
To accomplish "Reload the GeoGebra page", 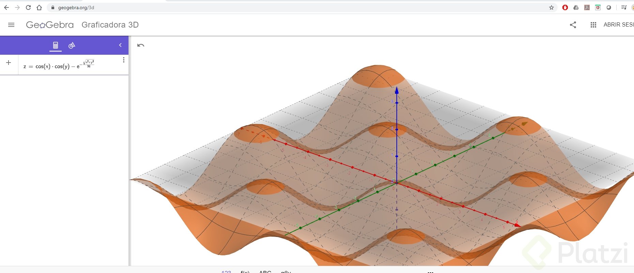I will point(28,7).
